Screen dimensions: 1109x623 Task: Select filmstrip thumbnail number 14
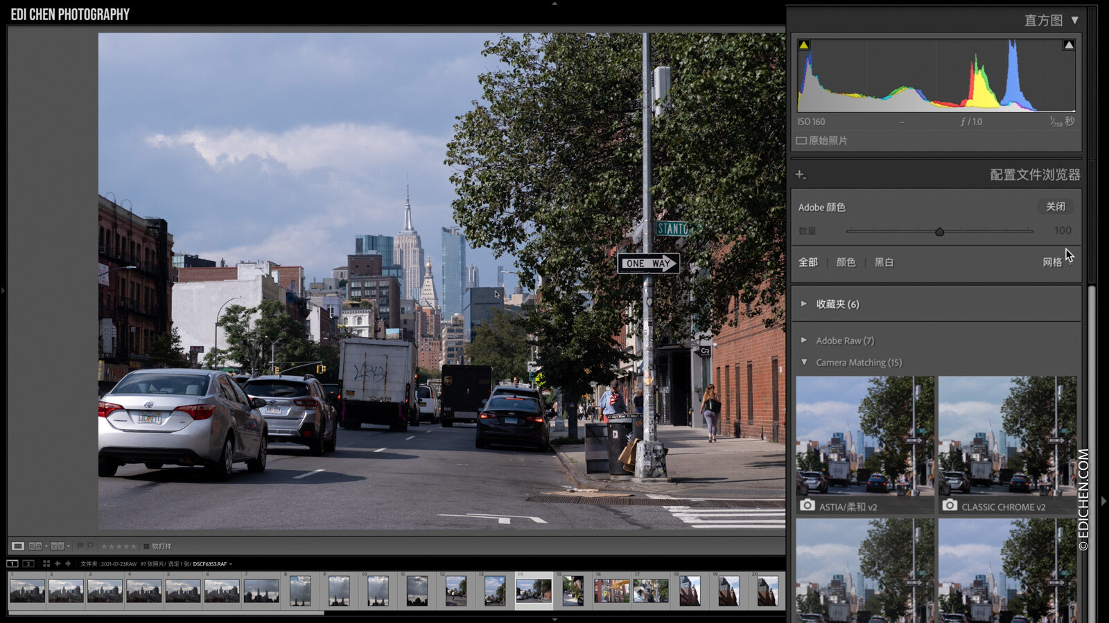tap(534, 591)
